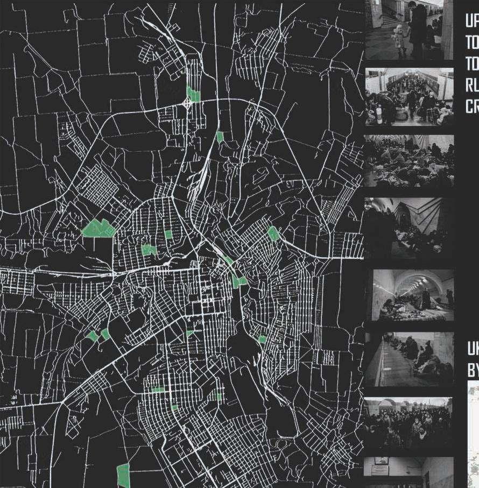Screen dimensions: 479x488
Task: Open the photo of people sleeping on the floor
Action: 409,160
